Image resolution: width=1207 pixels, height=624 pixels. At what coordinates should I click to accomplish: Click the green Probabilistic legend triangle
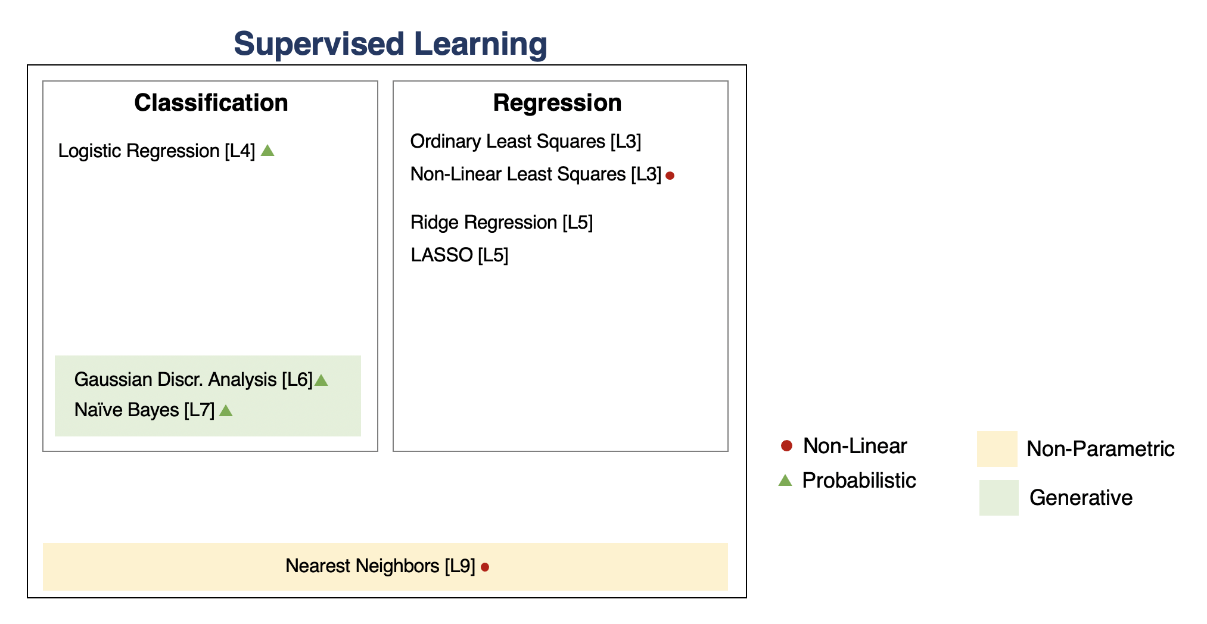pos(785,481)
